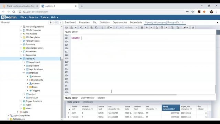Click the fname column header

pos(76,108)
